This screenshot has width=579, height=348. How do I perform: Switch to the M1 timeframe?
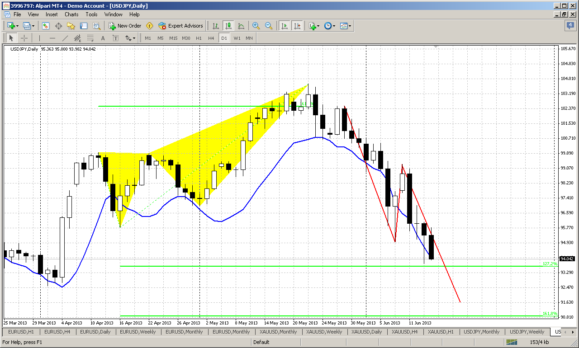(148, 38)
